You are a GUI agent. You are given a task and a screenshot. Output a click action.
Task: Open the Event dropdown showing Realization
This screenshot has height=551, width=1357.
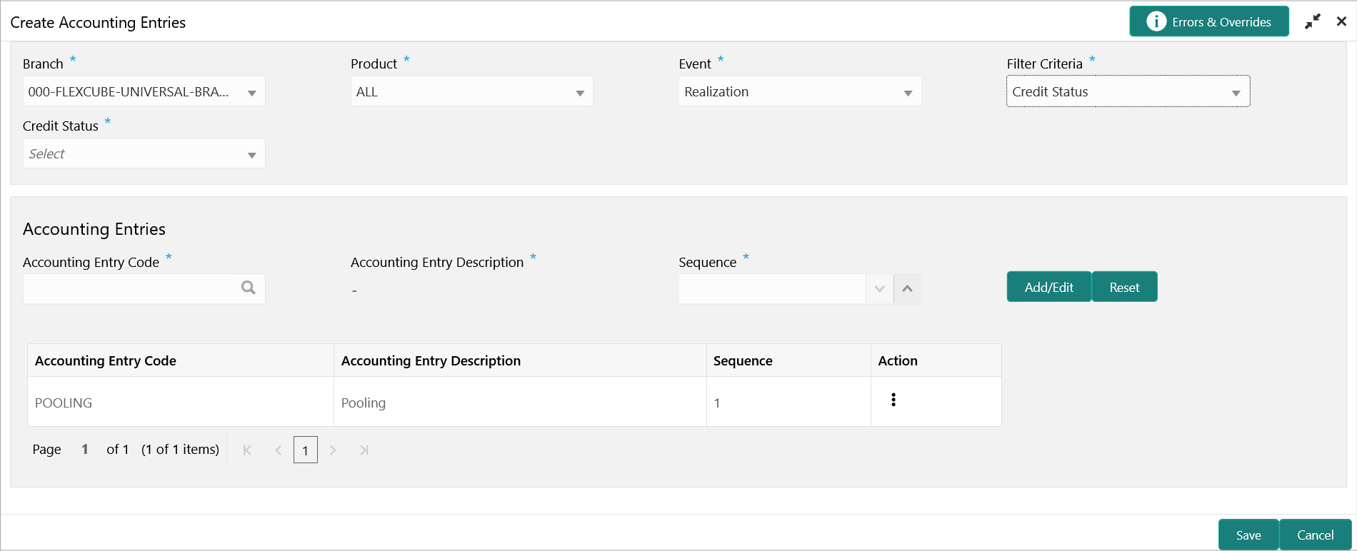click(x=799, y=91)
